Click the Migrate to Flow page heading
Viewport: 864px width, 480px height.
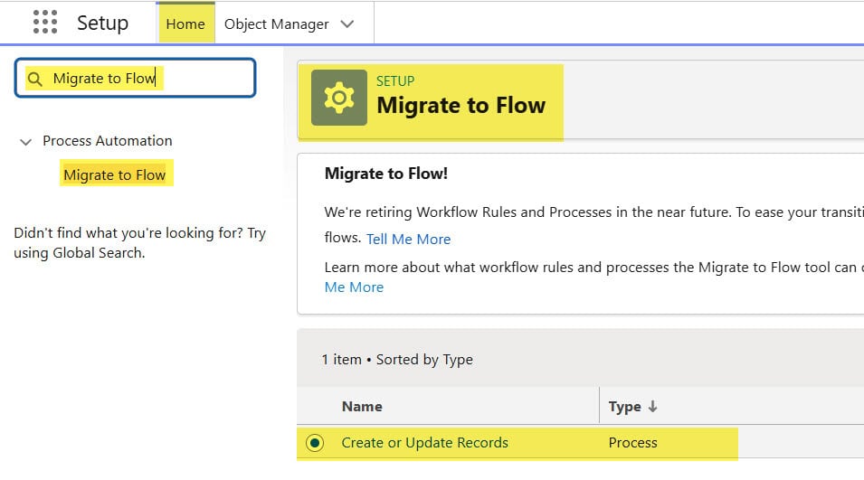coord(461,105)
